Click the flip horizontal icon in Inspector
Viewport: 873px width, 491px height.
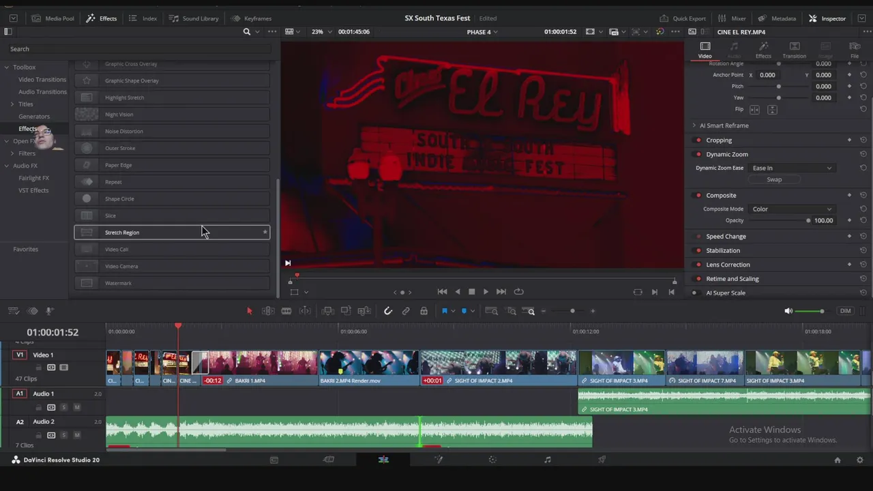click(x=754, y=109)
